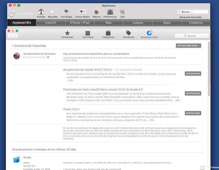Switch to the Mac tab
The width and height of the screenshot is (219, 170).
coord(109,23)
